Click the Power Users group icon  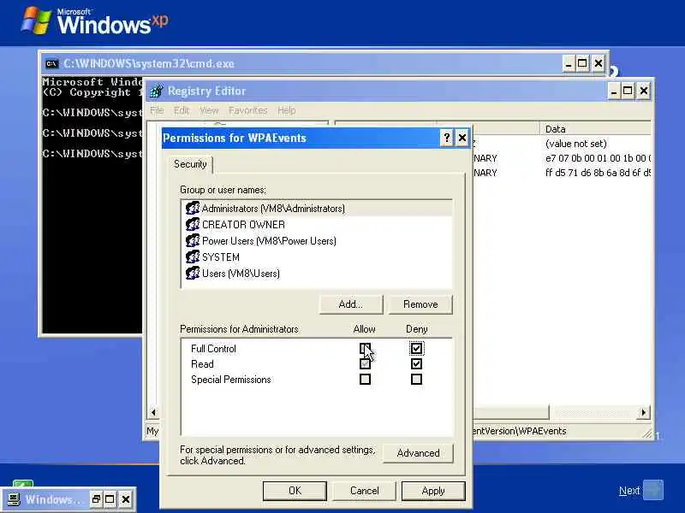click(x=192, y=241)
